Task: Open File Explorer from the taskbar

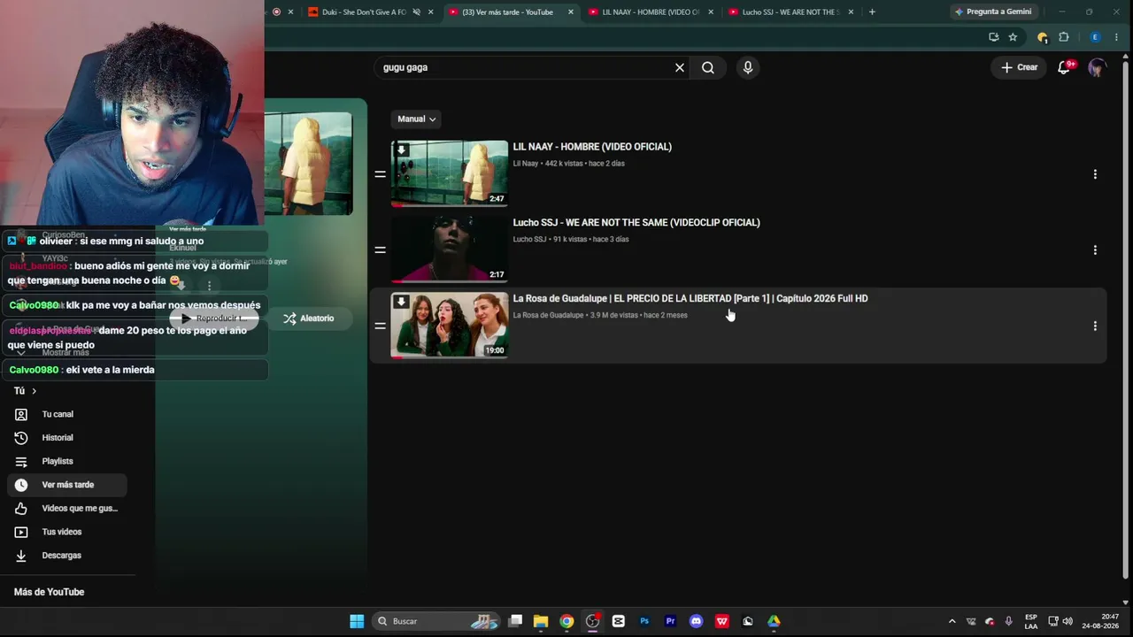Action: [x=541, y=621]
